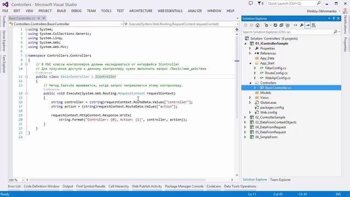Image resolution: width=350 pixels, height=197 pixels.
Task: Open the Server Explorer side tab
Action: coord(4,40)
